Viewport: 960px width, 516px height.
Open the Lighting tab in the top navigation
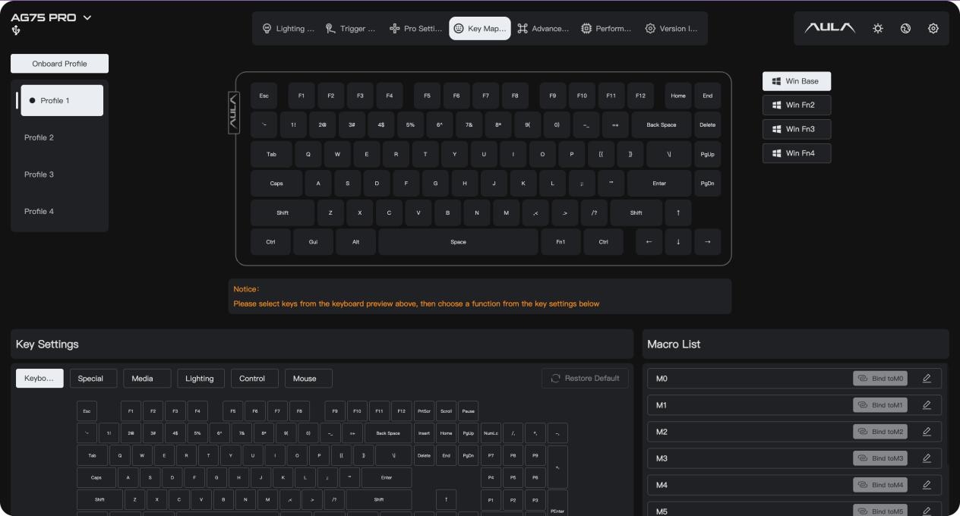[288, 29]
